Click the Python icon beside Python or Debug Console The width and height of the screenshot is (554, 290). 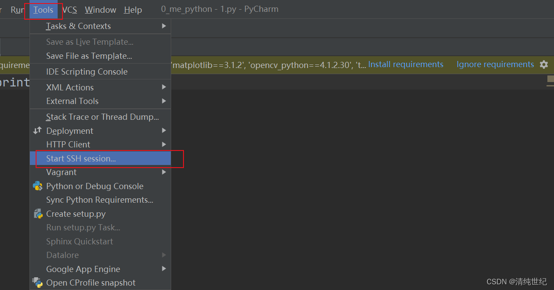(x=38, y=186)
